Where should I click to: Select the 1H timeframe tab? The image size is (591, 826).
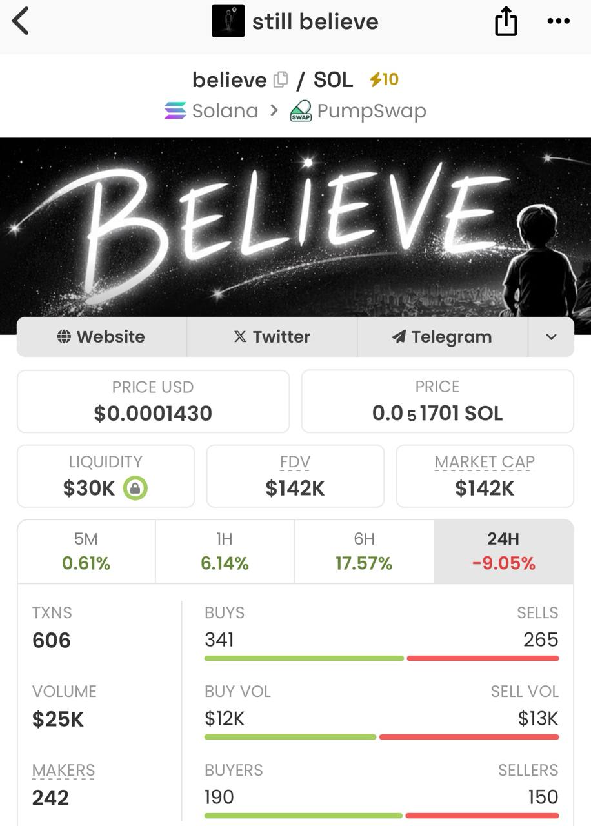225,552
